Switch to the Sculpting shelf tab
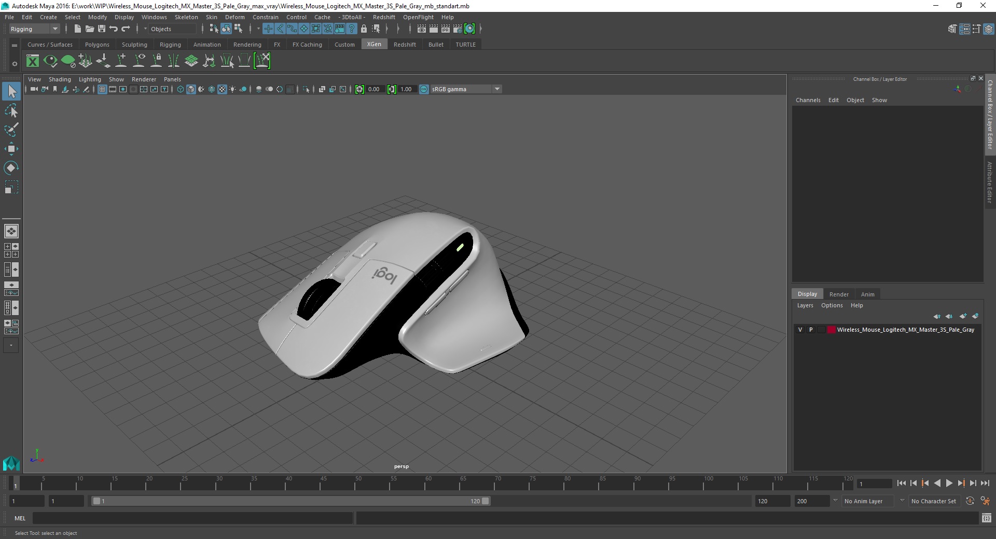 pyautogui.click(x=134, y=45)
